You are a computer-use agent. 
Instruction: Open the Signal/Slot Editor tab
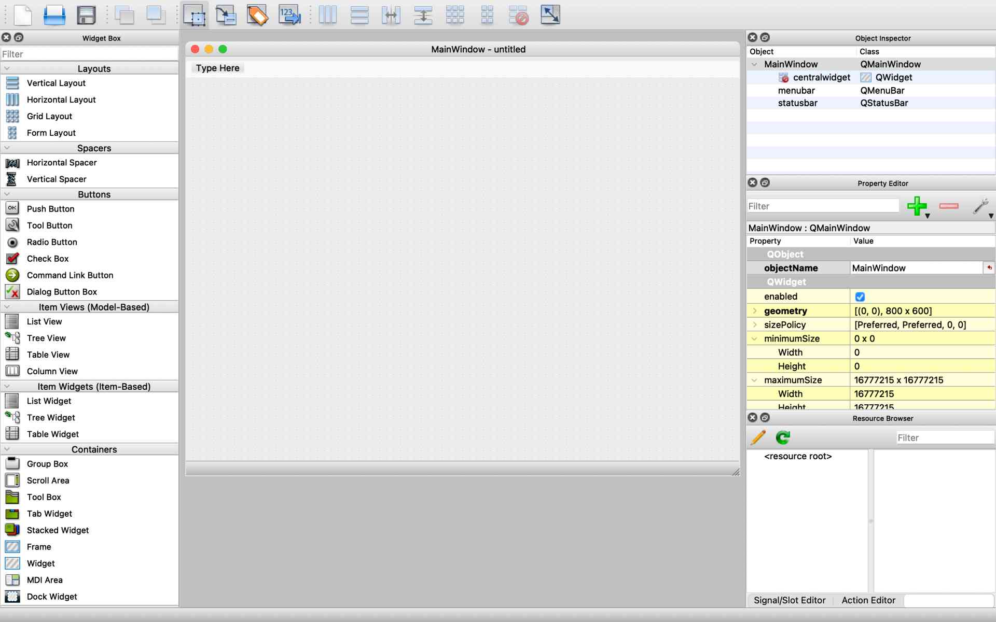coord(789,600)
